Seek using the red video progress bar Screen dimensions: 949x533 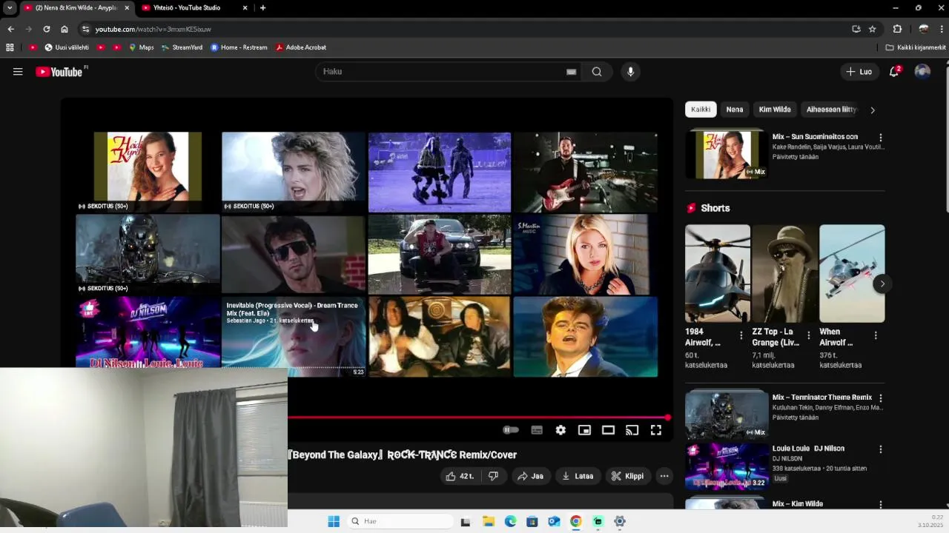478,418
